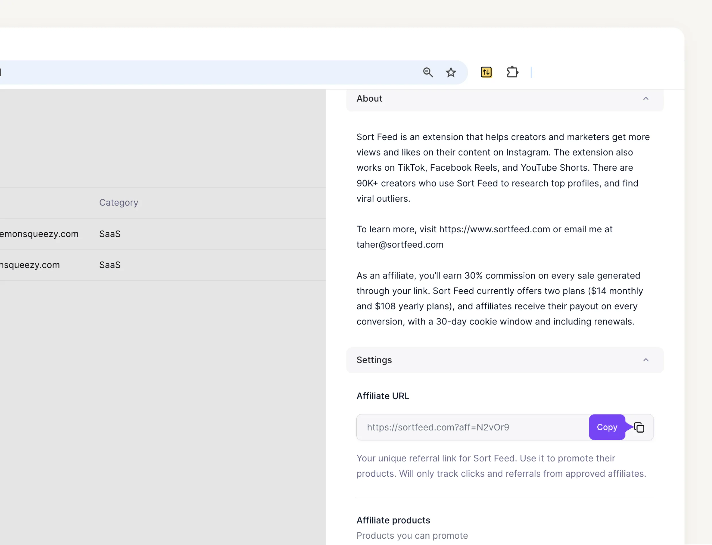
Task: Click the copy icon beside the affiliate URL
Action: click(639, 427)
